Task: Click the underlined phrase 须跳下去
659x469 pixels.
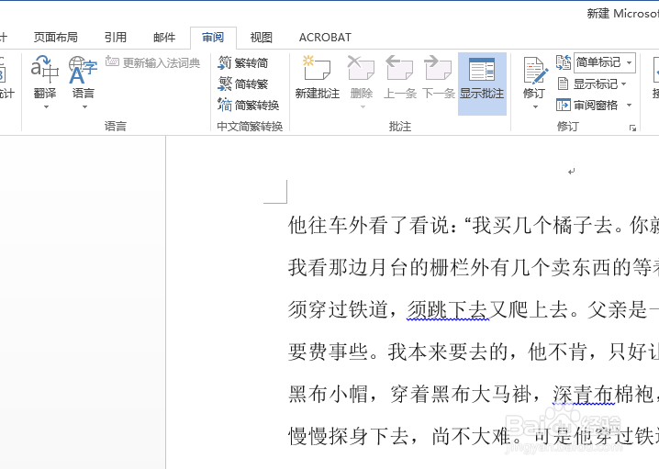Action: click(x=448, y=310)
